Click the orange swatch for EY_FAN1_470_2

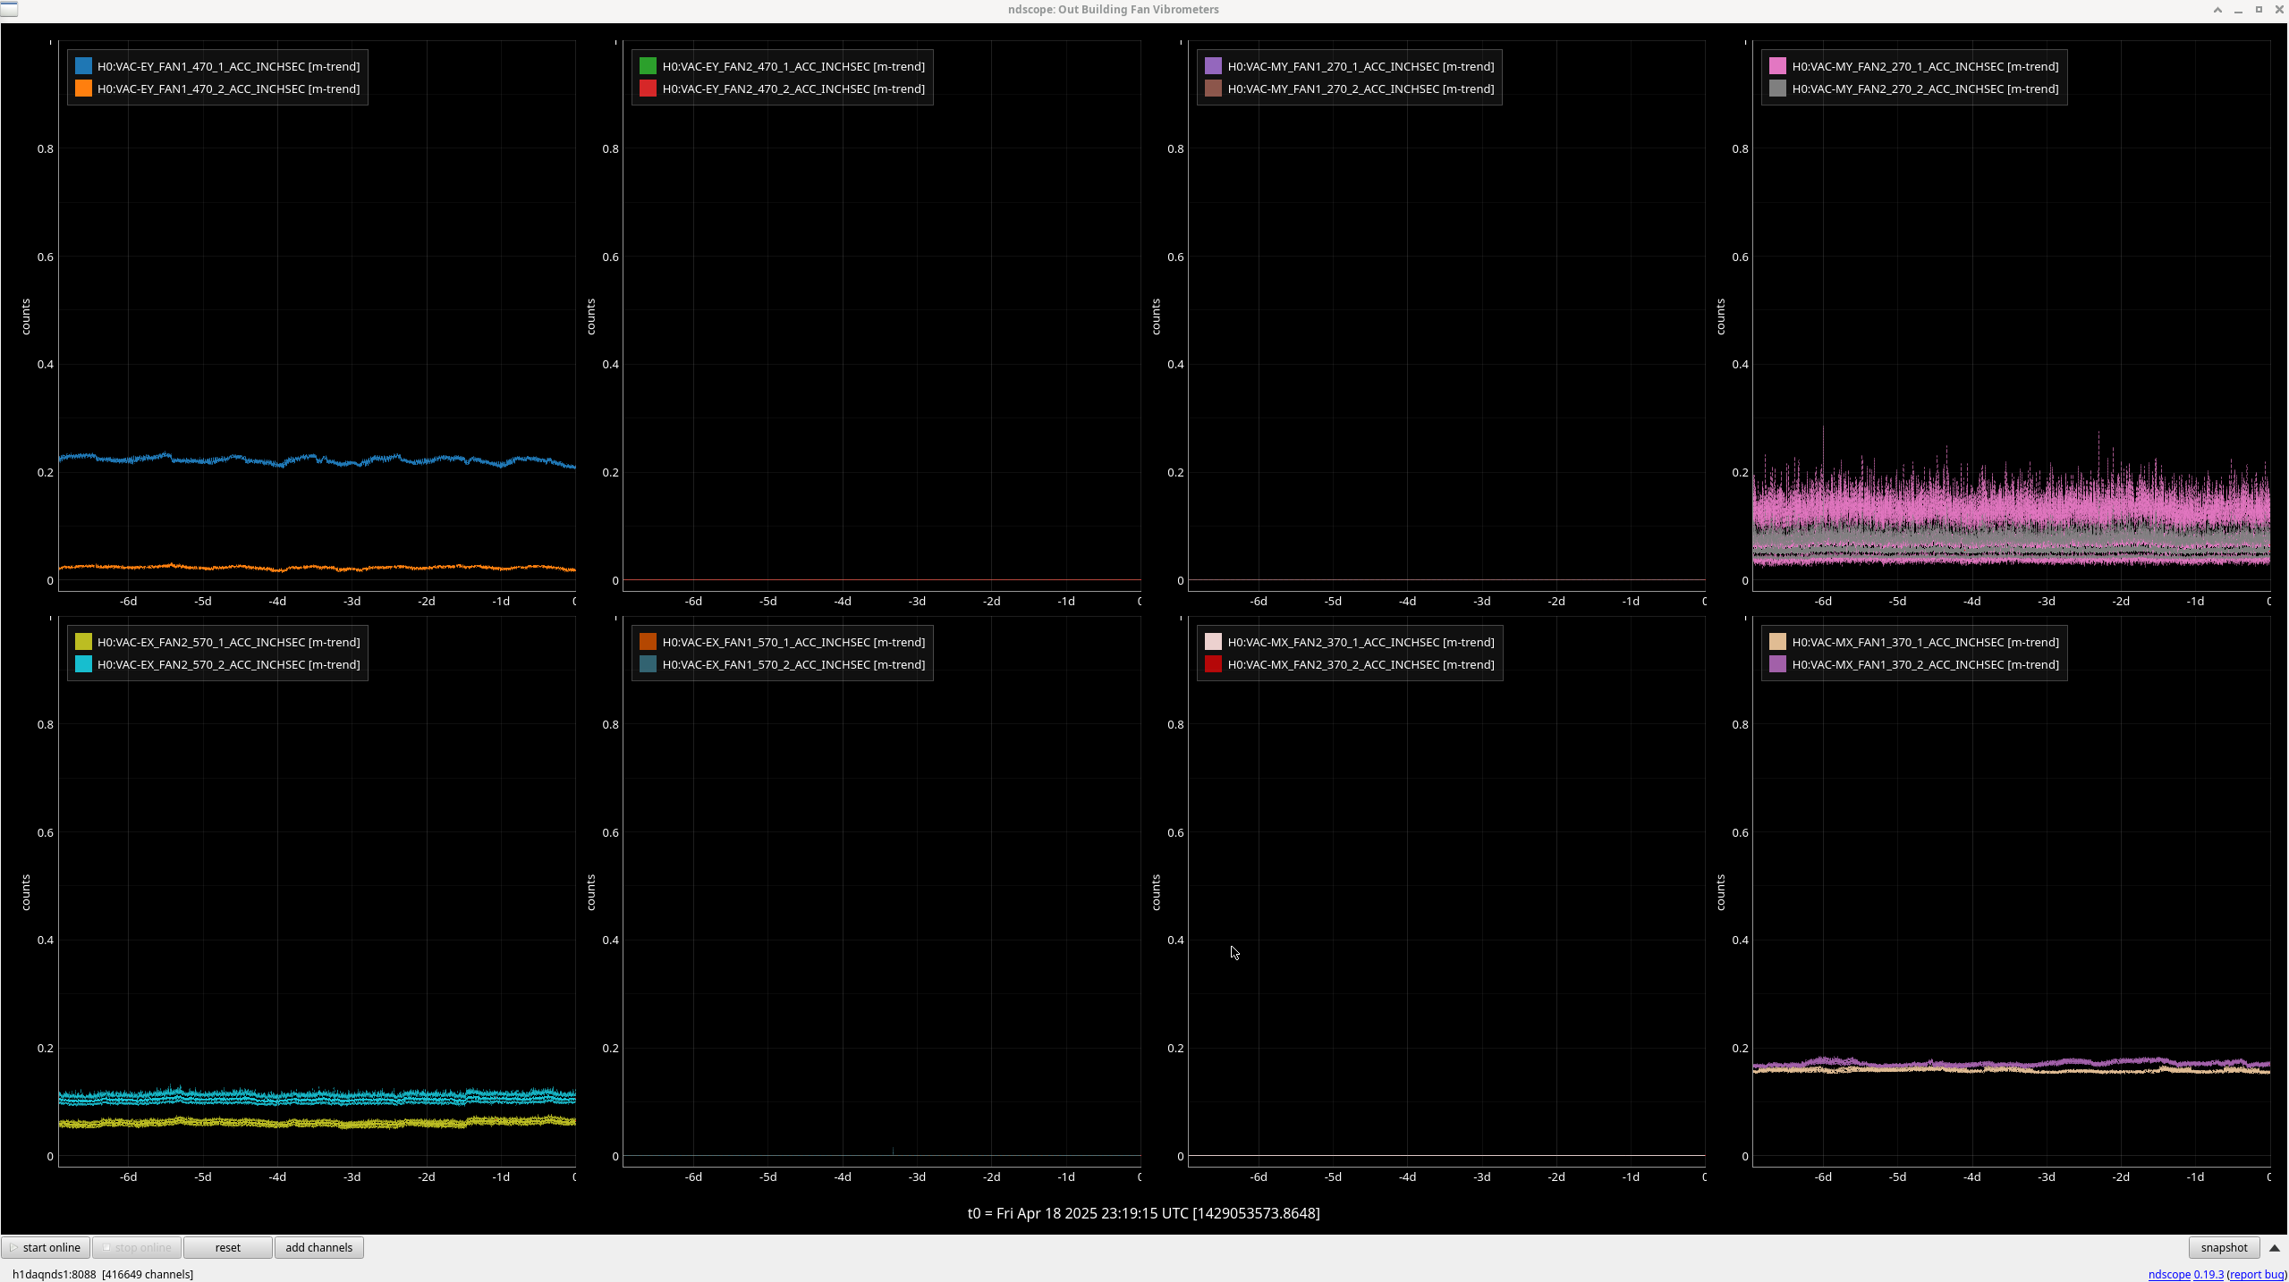click(x=83, y=89)
